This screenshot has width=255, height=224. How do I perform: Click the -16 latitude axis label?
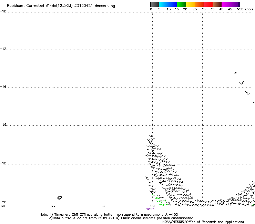[3, 125]
